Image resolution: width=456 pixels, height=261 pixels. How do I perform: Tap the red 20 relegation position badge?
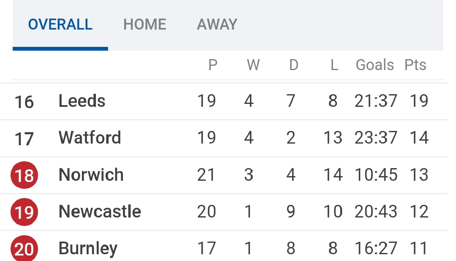click(x=24, y=249)
